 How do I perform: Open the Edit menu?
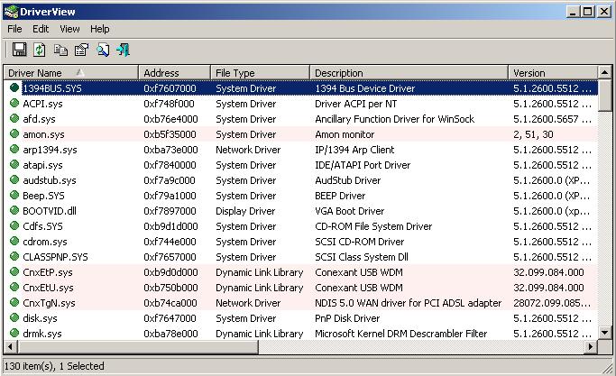(41, 29)
